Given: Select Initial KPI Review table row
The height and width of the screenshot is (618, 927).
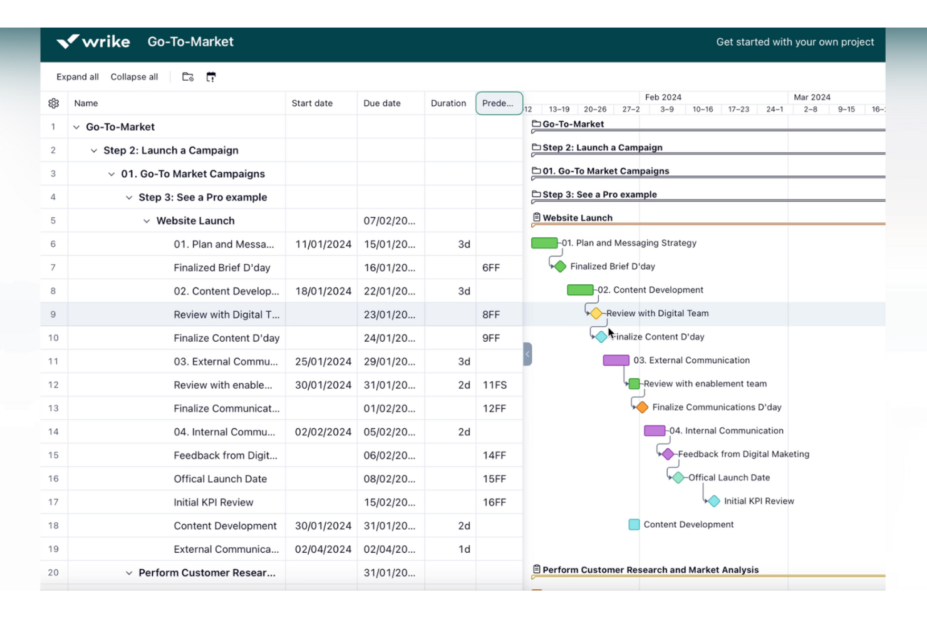Looking at the screenshot, I should tap(281, 502).
